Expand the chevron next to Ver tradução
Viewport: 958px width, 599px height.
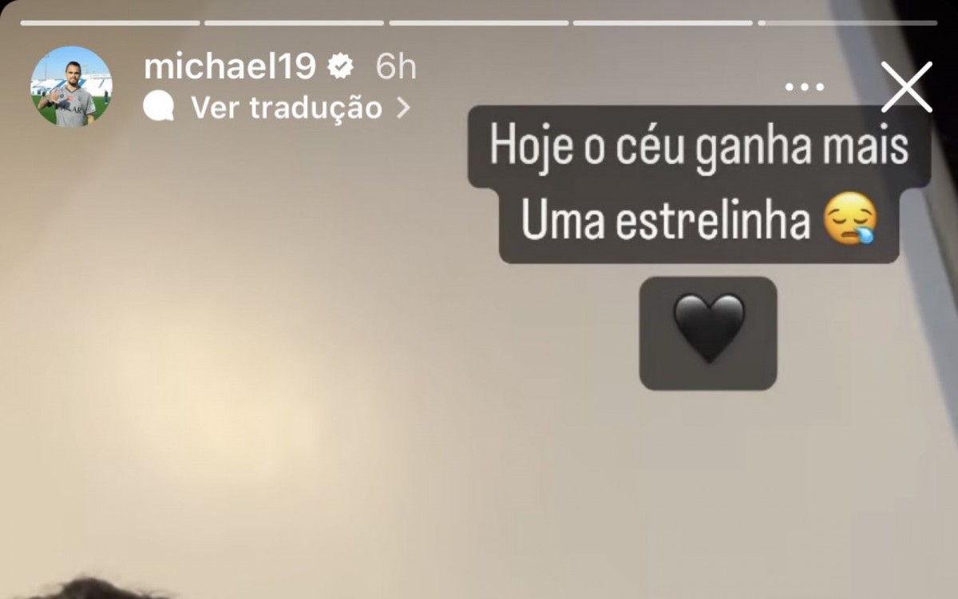click(402, 107)
